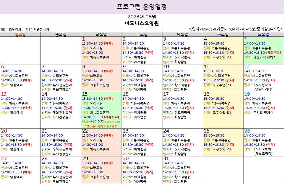Select the "금요일" column header
The height and width of the screenshot is (184, 284).
pos(223,34)
